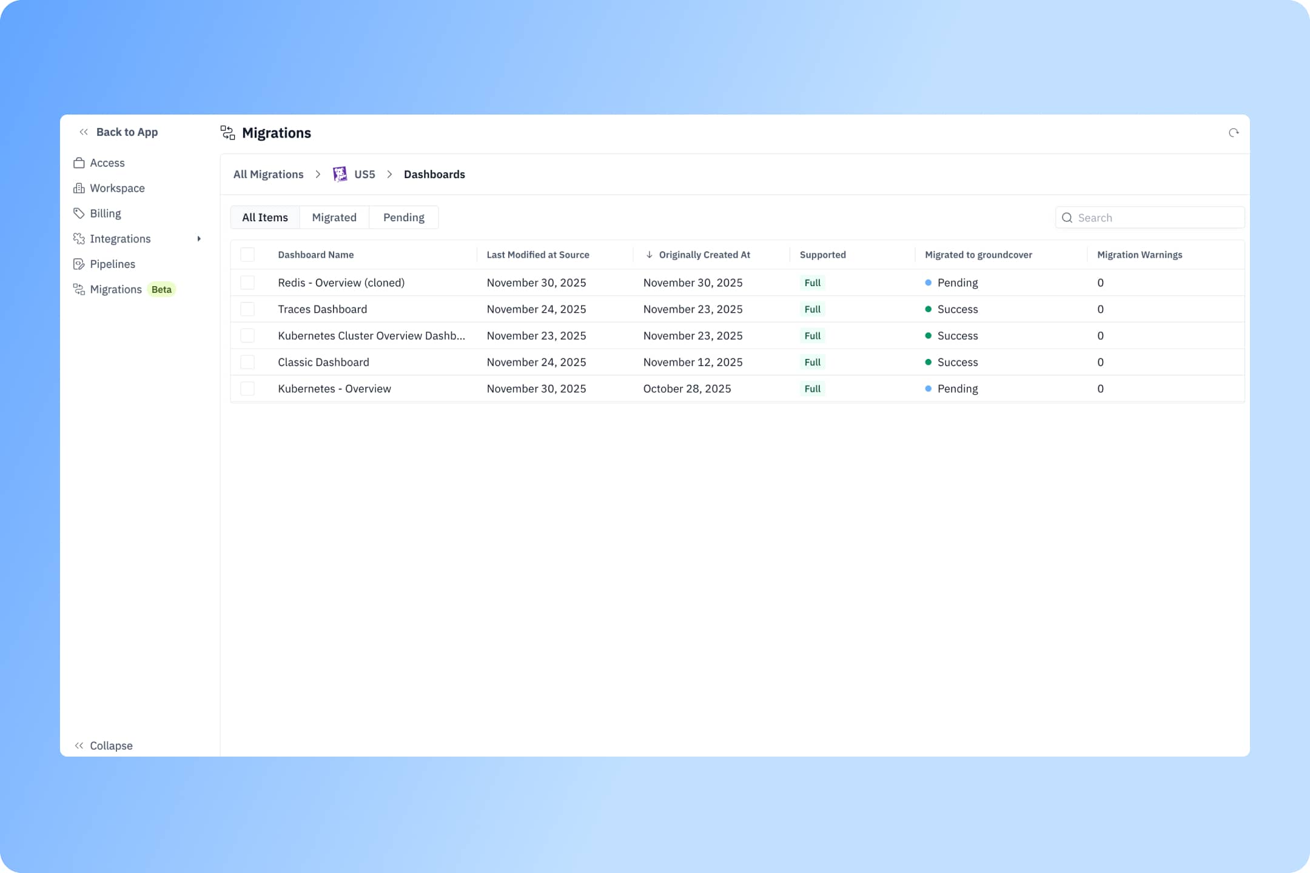
Task: Click the Workspace building icon
Action: click(79, 189)
